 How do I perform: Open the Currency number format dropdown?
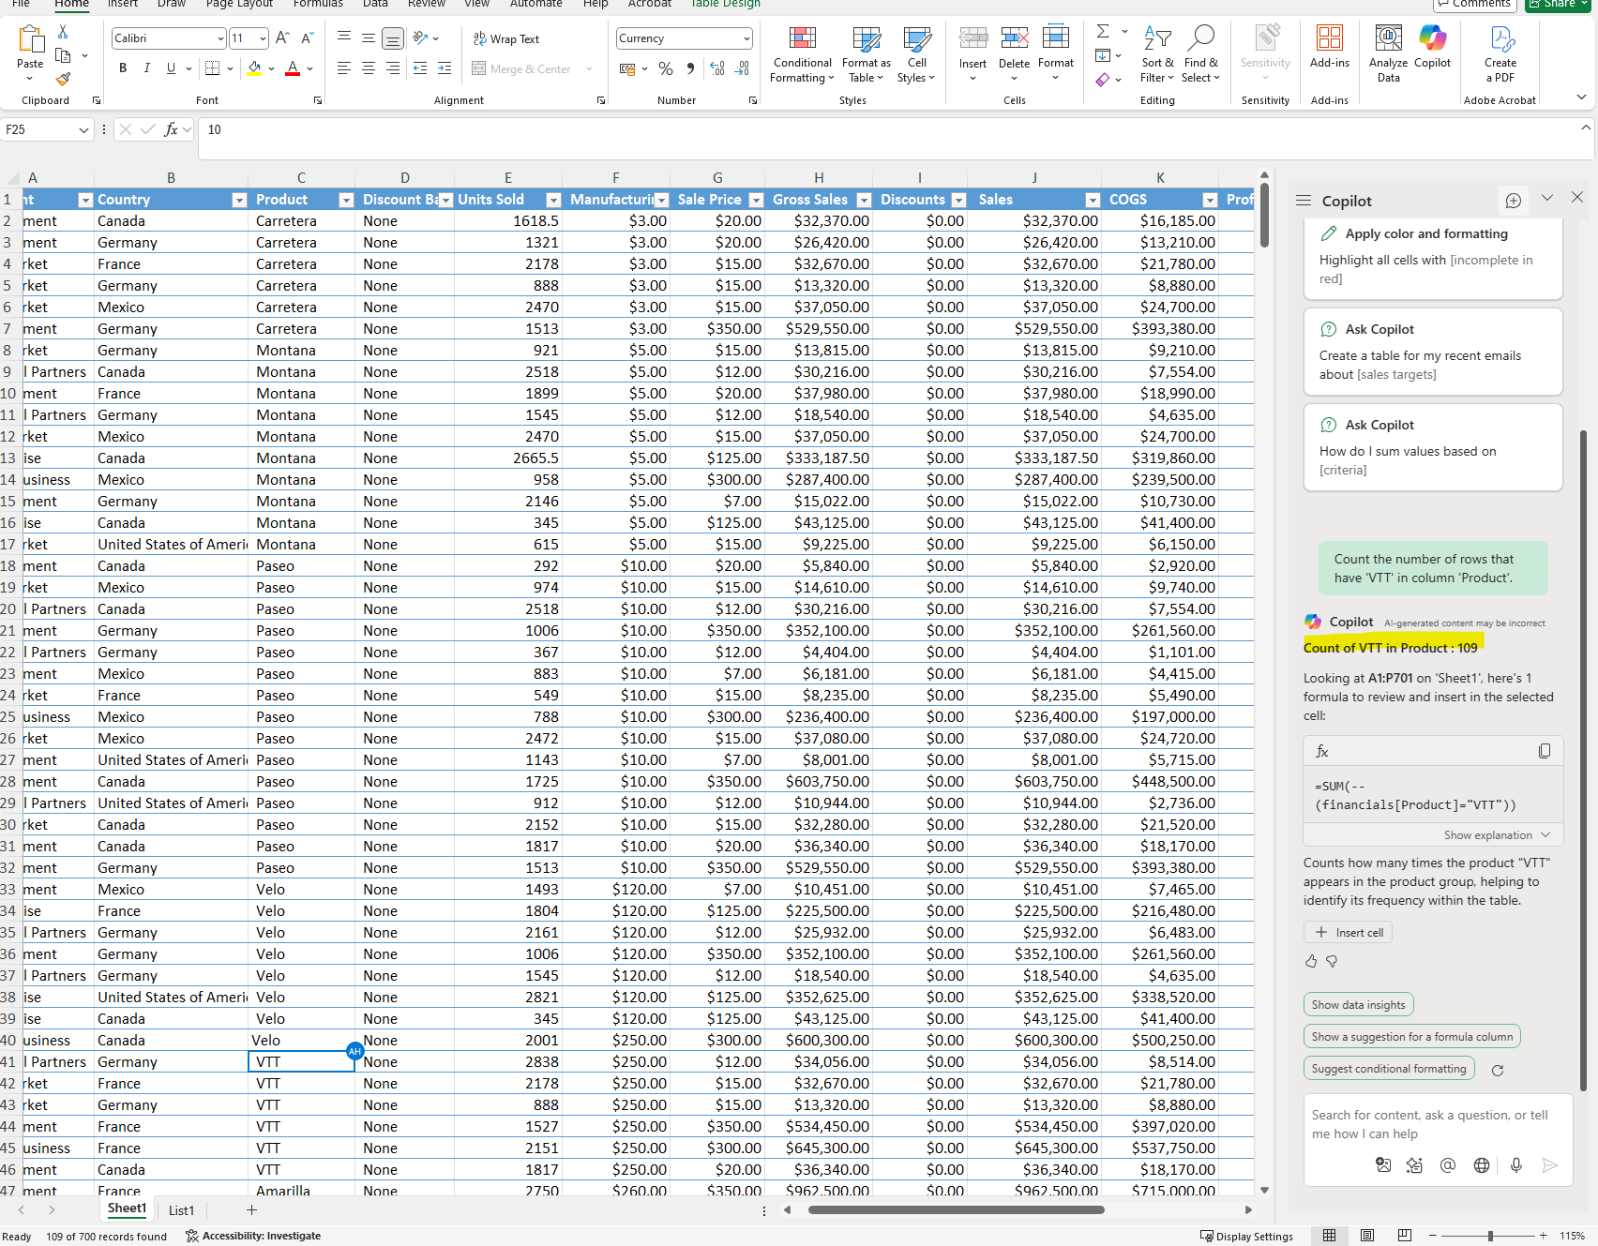(x=746, y=38)
